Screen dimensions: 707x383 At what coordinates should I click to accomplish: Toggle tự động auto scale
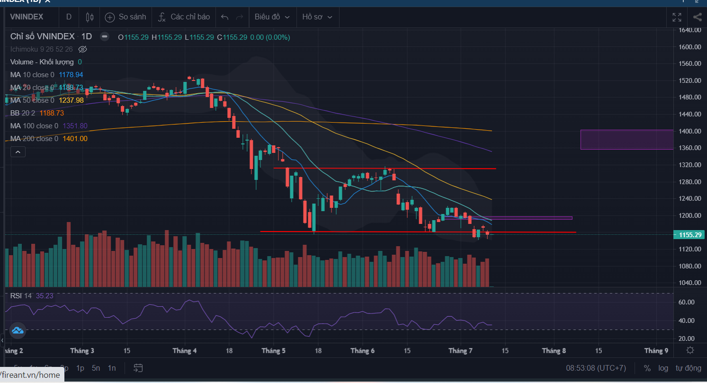(x=688, y=368)
